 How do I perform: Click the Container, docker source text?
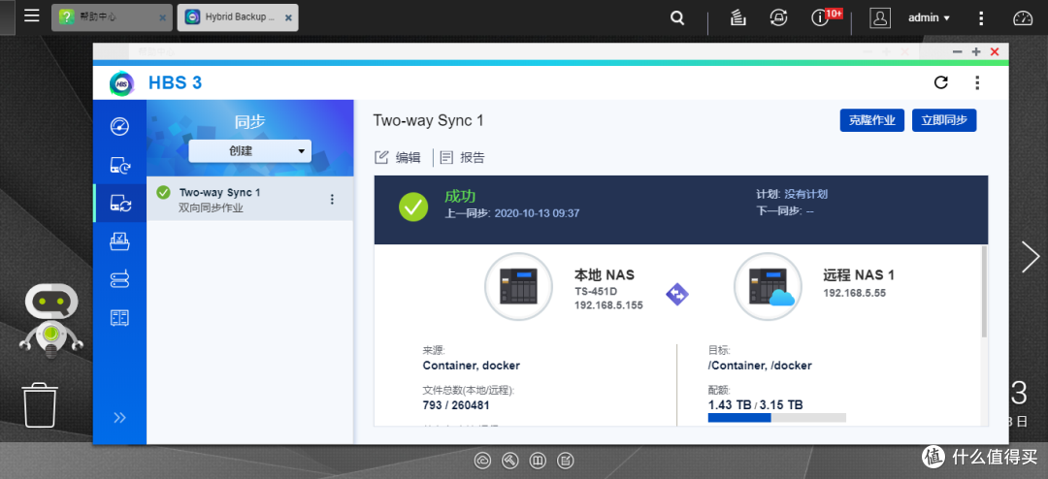472,366
